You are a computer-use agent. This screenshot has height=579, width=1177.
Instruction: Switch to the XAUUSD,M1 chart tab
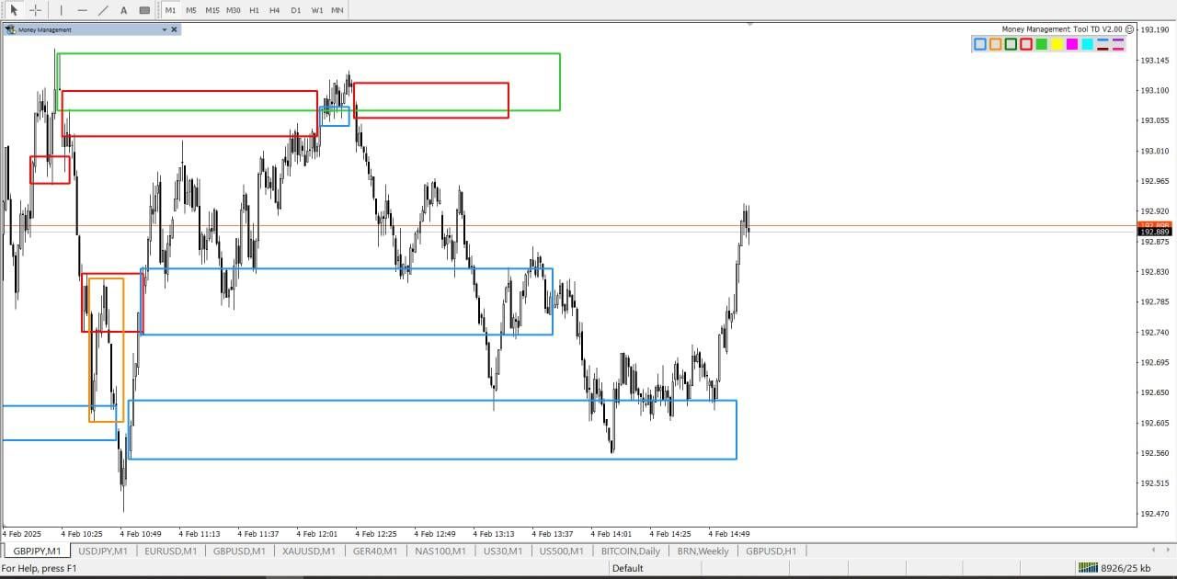tap(308, 551)
